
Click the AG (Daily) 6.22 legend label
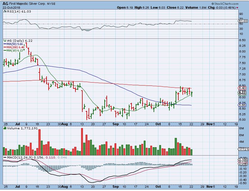click(20, 41)
